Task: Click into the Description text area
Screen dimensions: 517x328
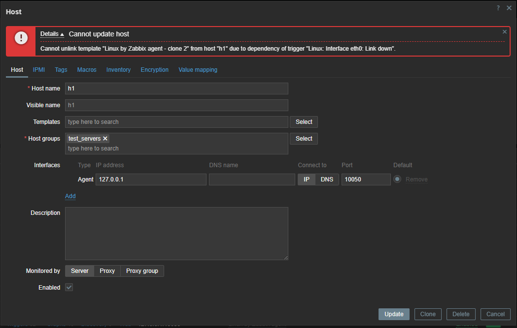Action: click(x=176, y=234)
